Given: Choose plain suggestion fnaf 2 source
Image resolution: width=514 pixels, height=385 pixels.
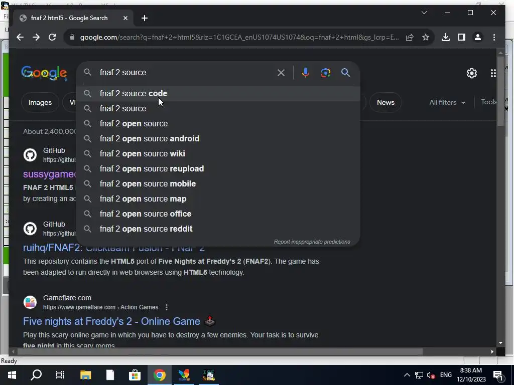Looking at the screenshot, I should pyautogui.click(x=218, y=109).
